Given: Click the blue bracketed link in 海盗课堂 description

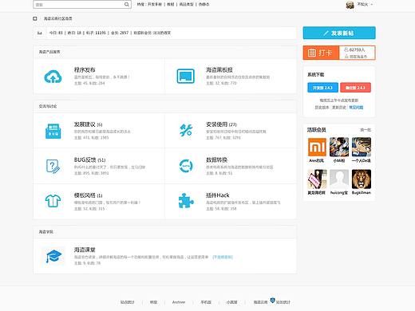Looking at the screenshot, I should click(223, 257).
